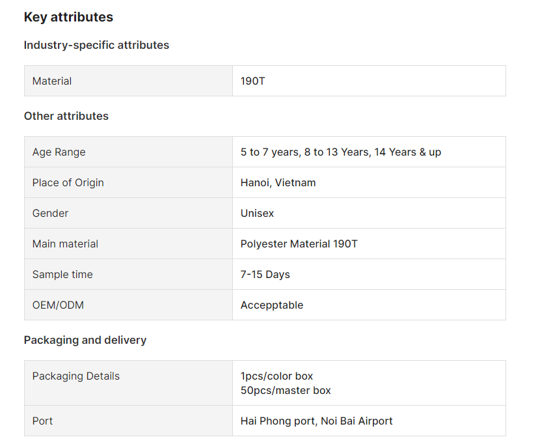Viewport: 540px width, 448px height.
Task: Click the Hanoi, Vietnam value
Action: 278,183
